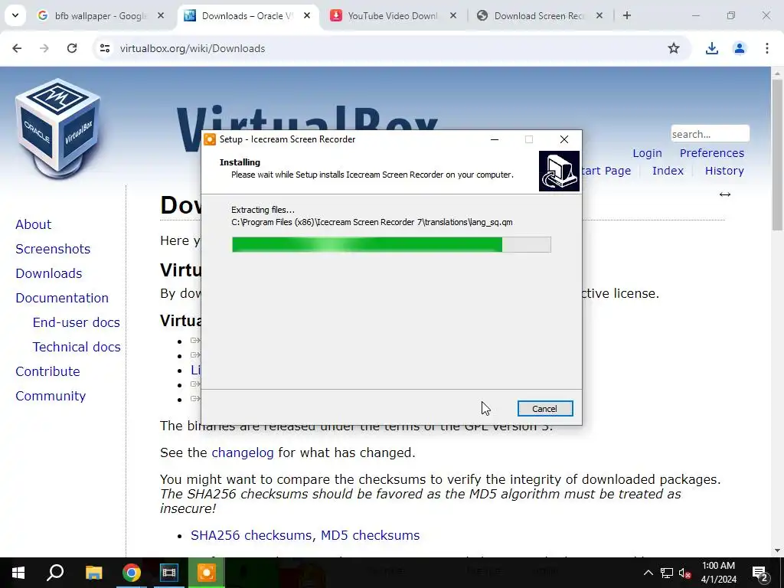View site information icon in address bar
Image resolution: width=784 pixels, height=588 pixels.
[104, 48]
